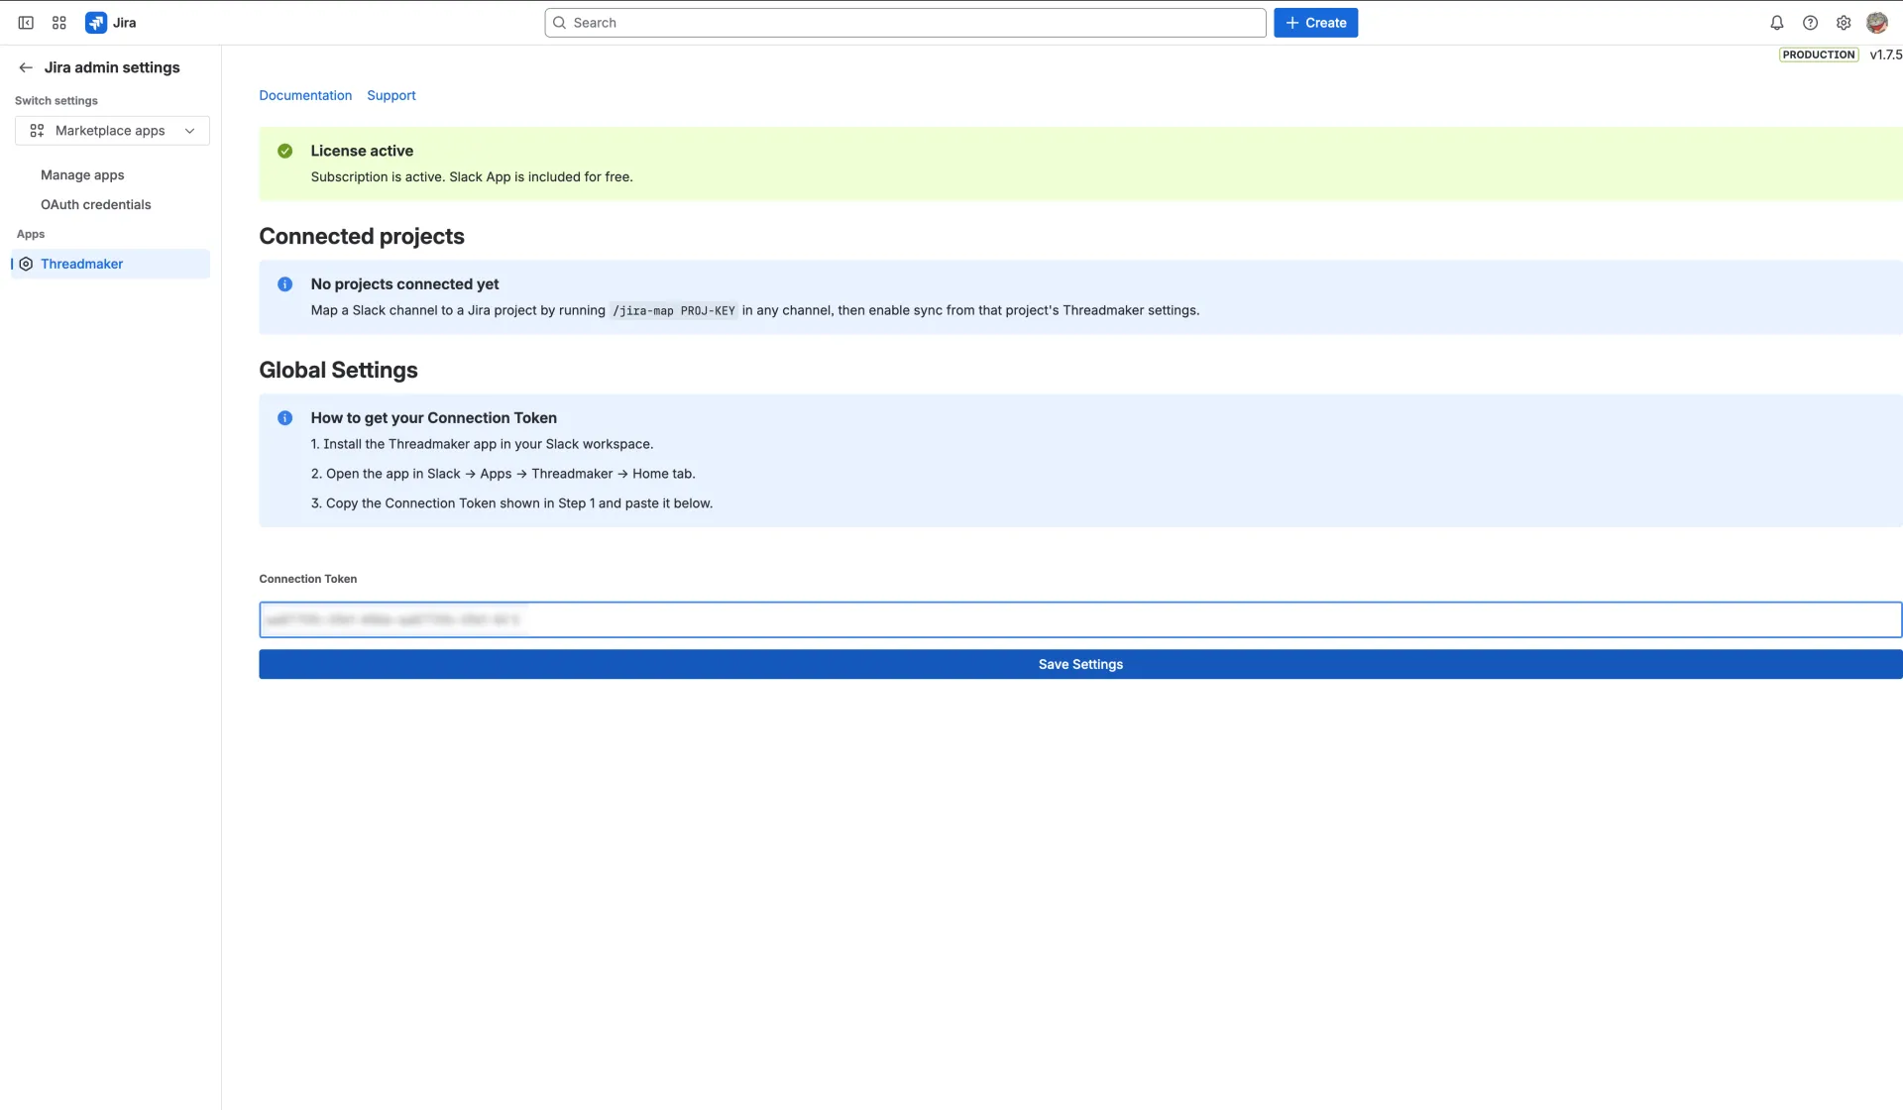Open notifications bell icon
This screenshot has height=1110, width=1903.
tap(1777, 23)
